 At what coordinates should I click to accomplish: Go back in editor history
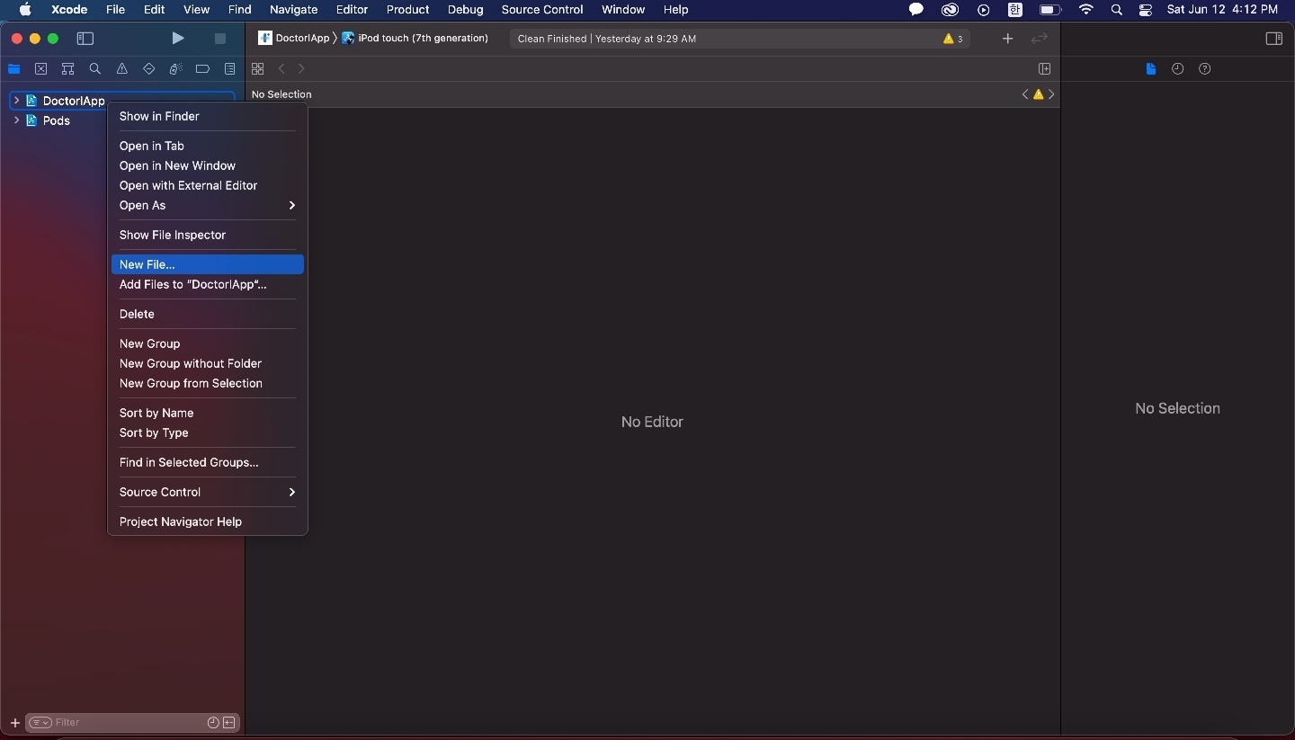click(x=281, y=69)
